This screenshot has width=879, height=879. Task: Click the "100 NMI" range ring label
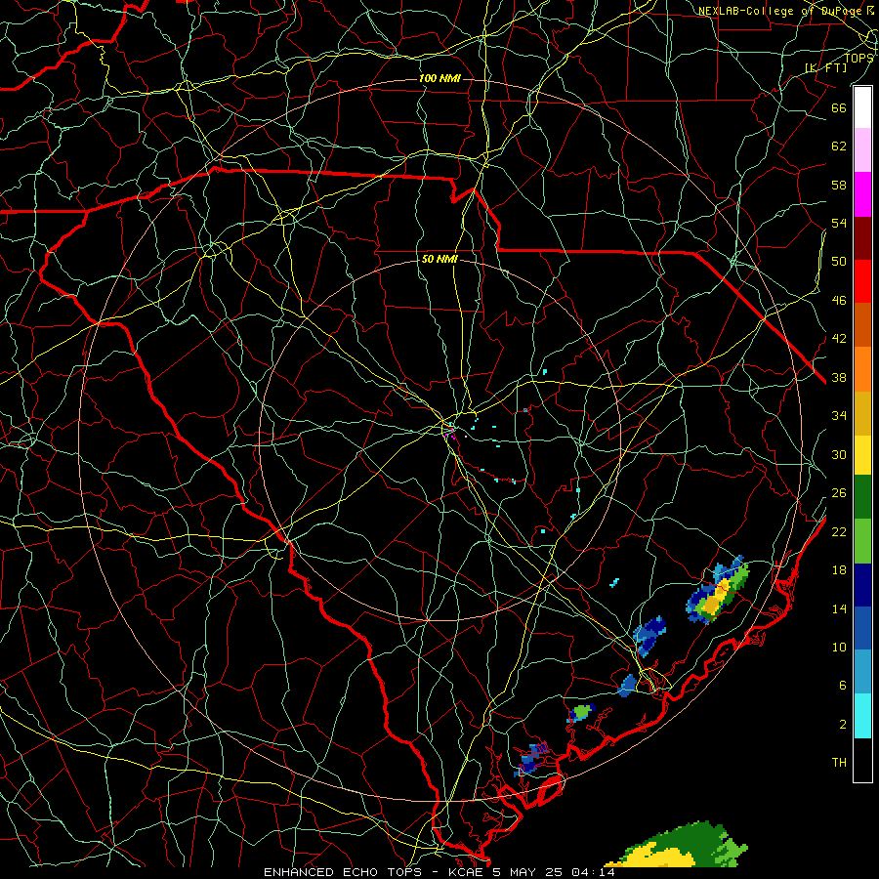[x=439, y=78]
